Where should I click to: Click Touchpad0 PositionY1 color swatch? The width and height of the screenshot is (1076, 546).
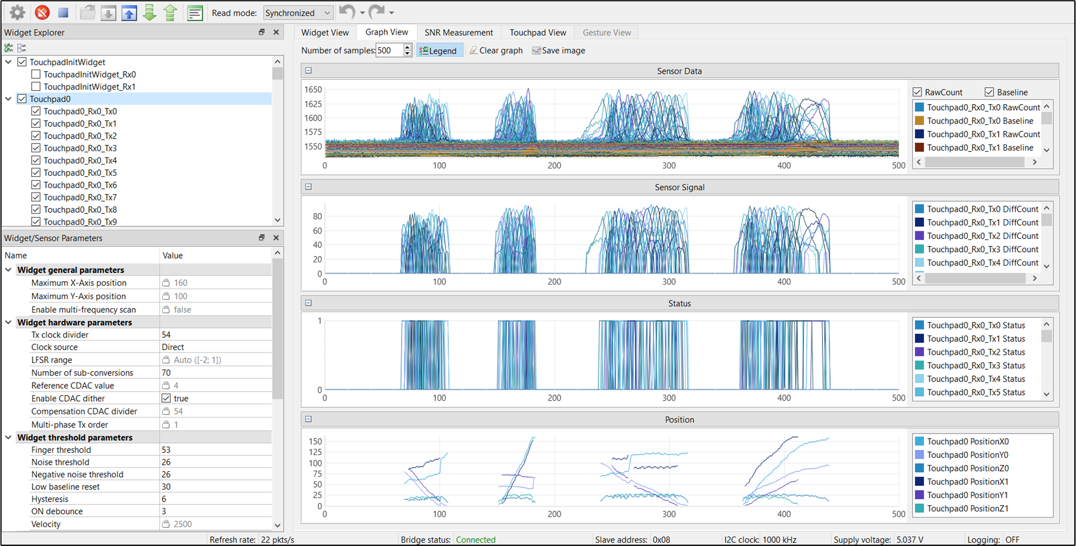pyautogui.click(x=919, y=495)
